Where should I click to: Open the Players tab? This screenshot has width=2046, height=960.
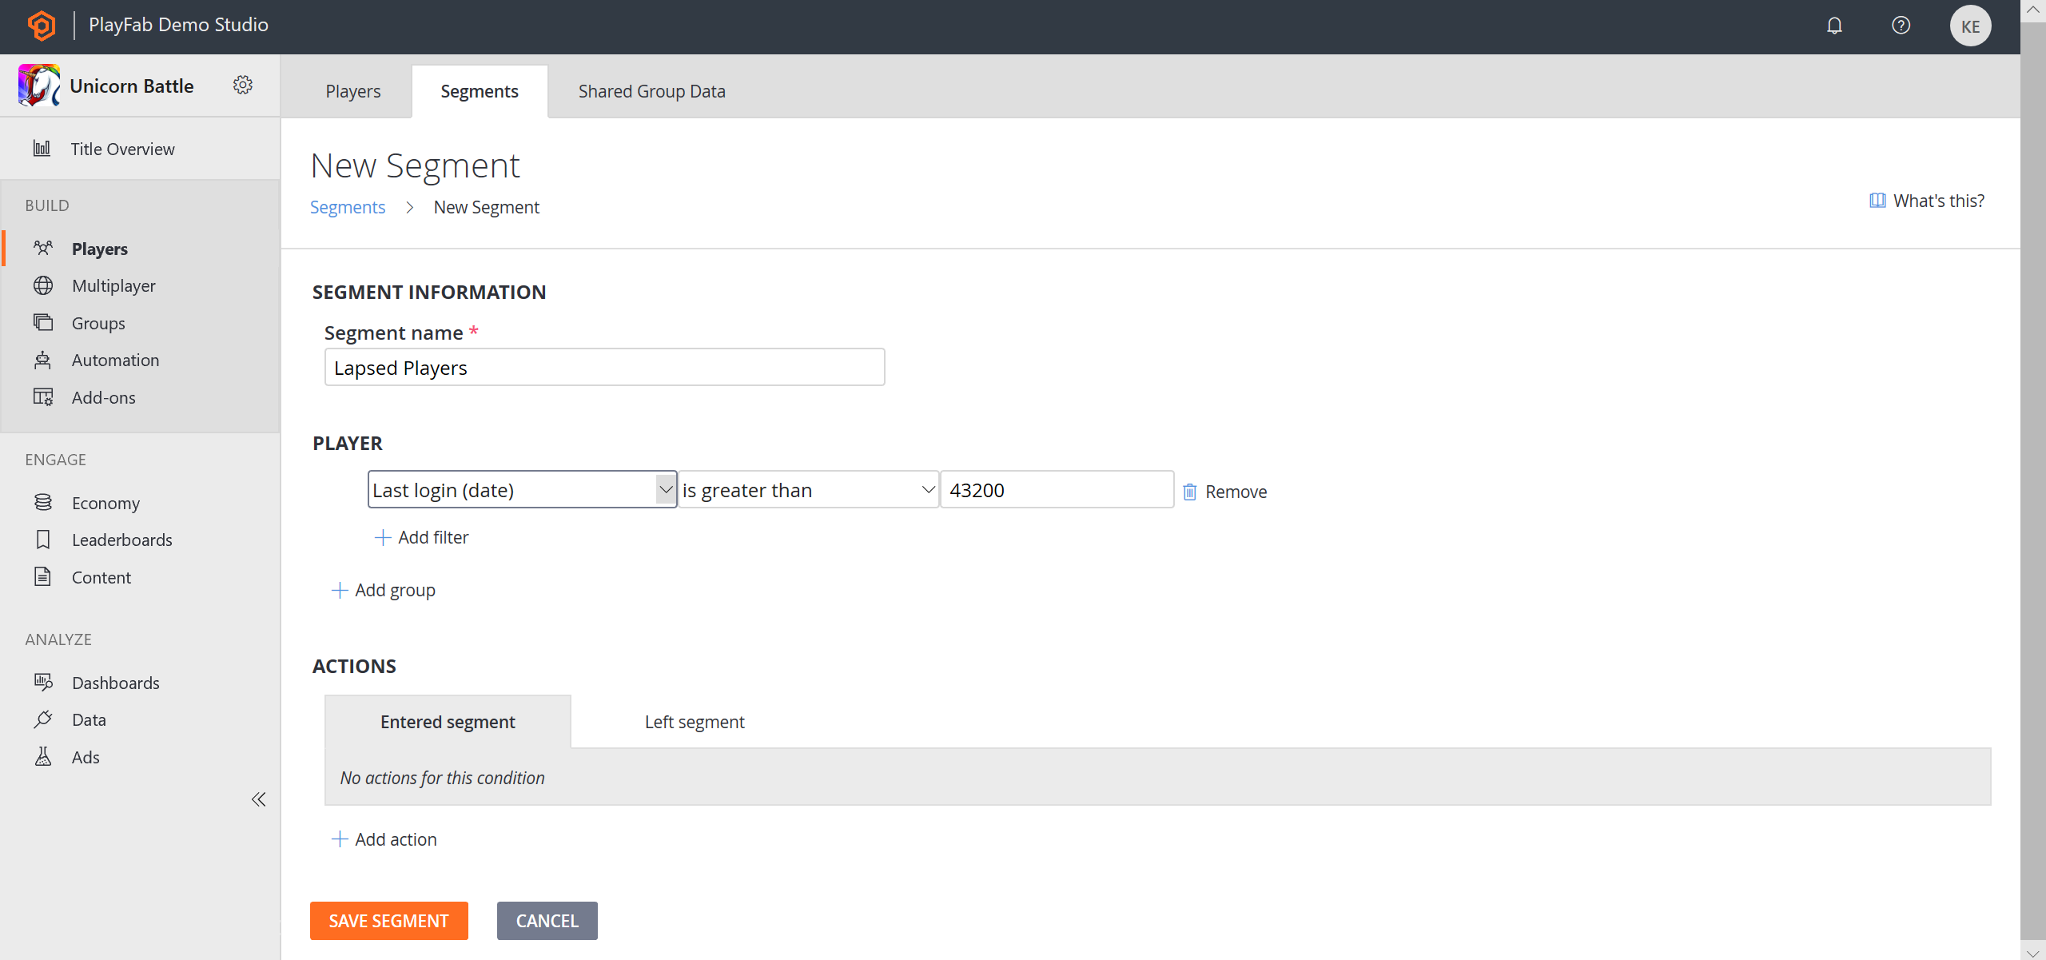click(352, 90)
